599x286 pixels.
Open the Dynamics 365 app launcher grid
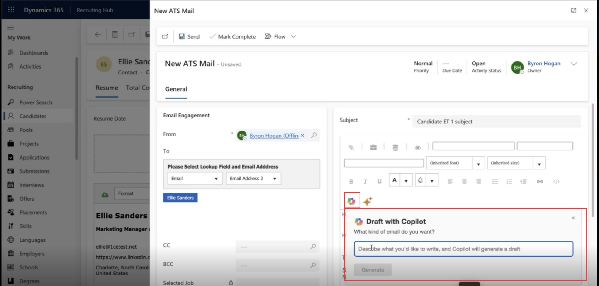coord(11,10)
